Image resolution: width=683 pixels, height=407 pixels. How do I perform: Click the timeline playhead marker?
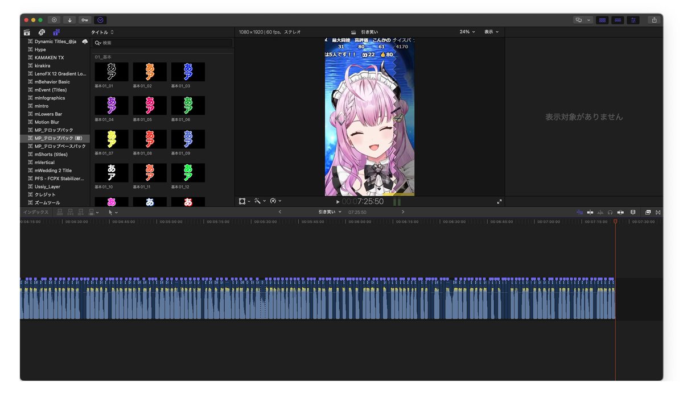pyautogui.click(x=615, y=221)
